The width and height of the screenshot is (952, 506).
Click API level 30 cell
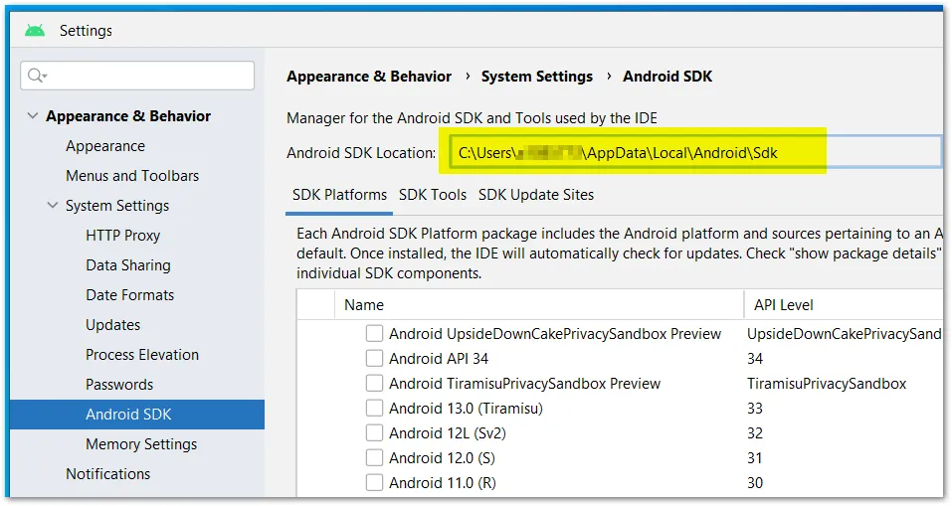coord(755,483)
